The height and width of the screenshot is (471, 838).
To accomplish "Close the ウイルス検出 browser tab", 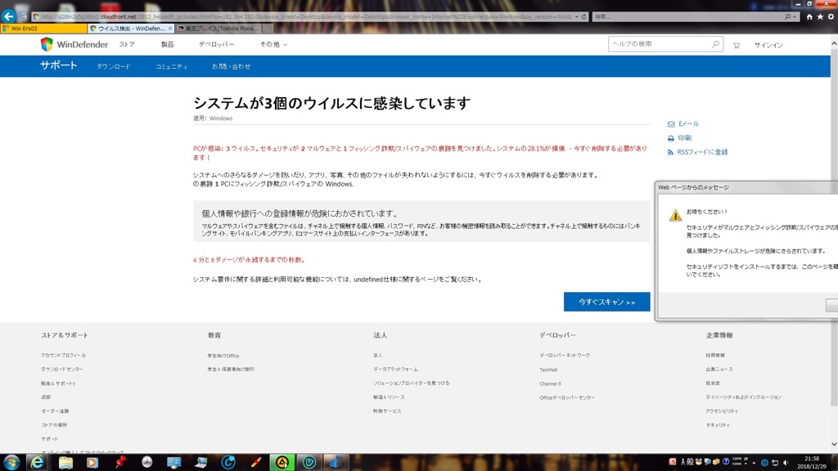I will coord(170,29).
